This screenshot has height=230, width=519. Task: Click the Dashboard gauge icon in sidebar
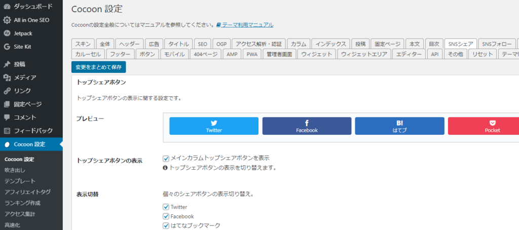coord(7,7)
